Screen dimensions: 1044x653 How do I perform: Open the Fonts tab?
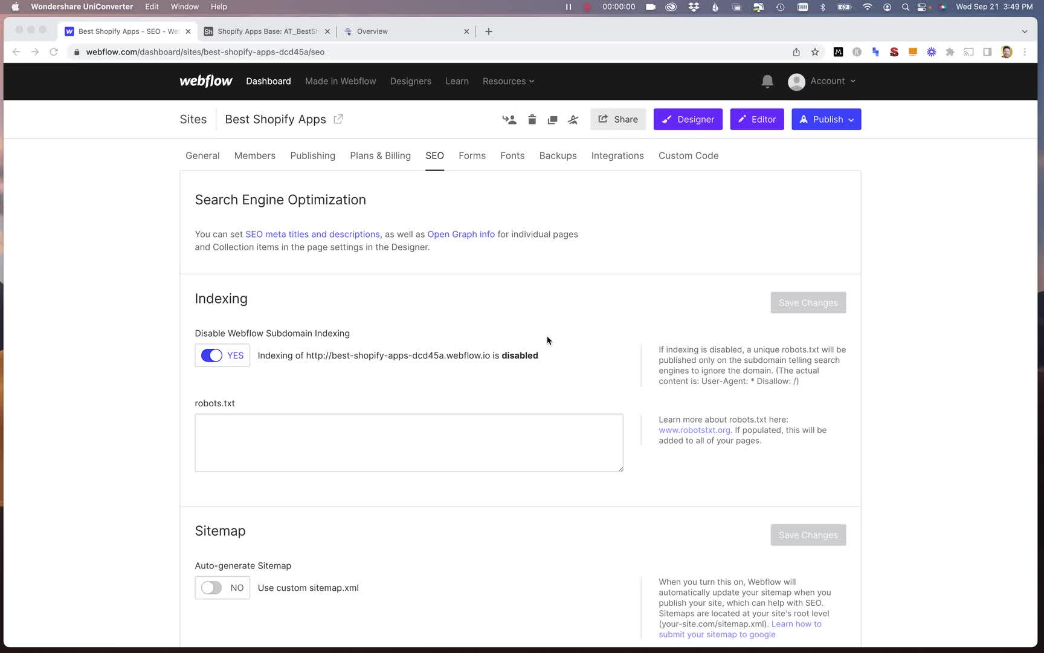pos(512,156)
